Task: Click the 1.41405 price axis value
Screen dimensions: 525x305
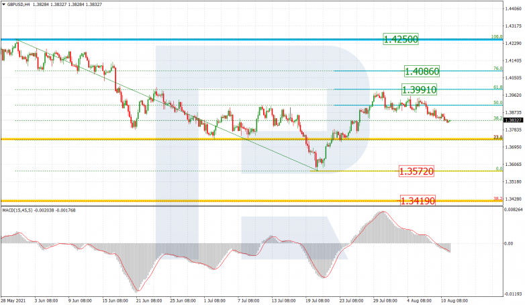Action: tap(514, 60)
